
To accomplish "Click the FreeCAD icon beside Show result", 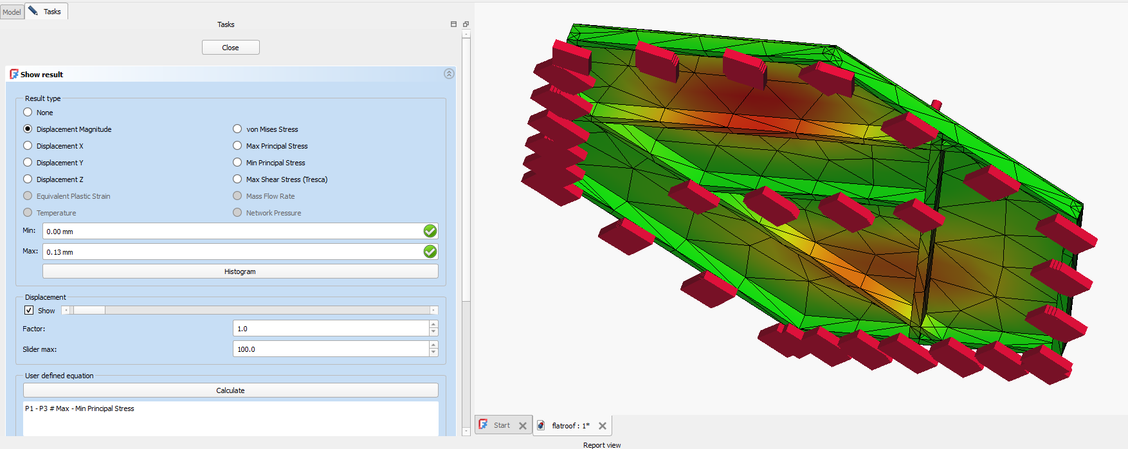I will click(14, 74).
